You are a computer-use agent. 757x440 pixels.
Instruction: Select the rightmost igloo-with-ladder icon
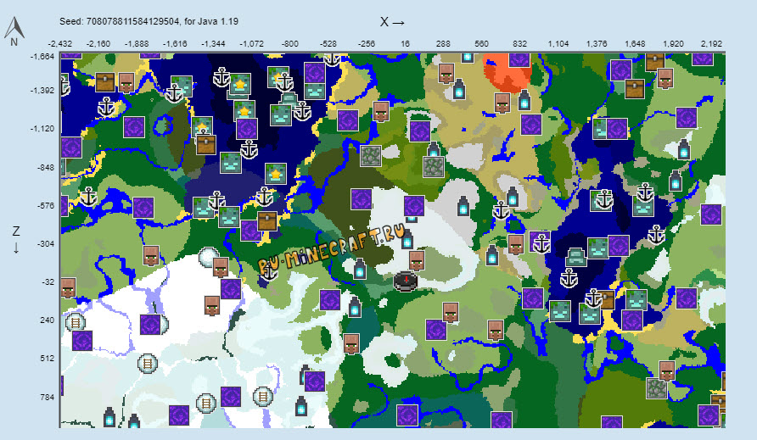click(262, 397)
